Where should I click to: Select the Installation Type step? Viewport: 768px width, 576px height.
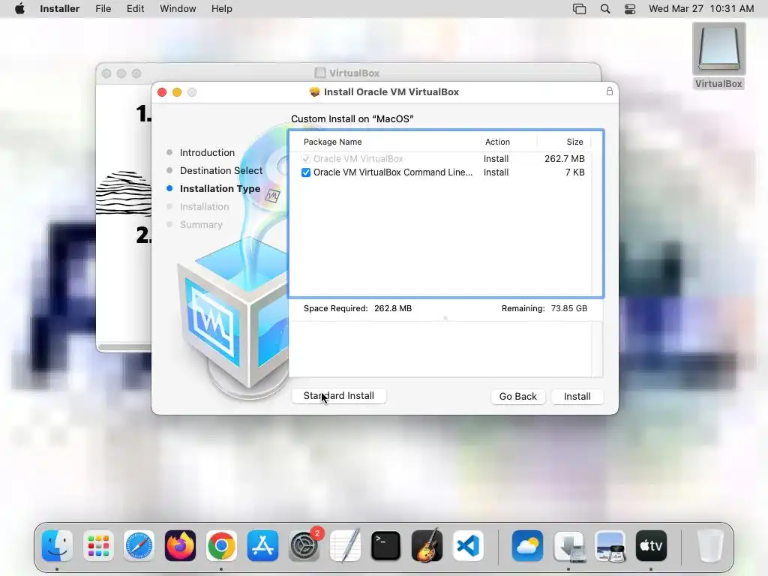(220, 188)
